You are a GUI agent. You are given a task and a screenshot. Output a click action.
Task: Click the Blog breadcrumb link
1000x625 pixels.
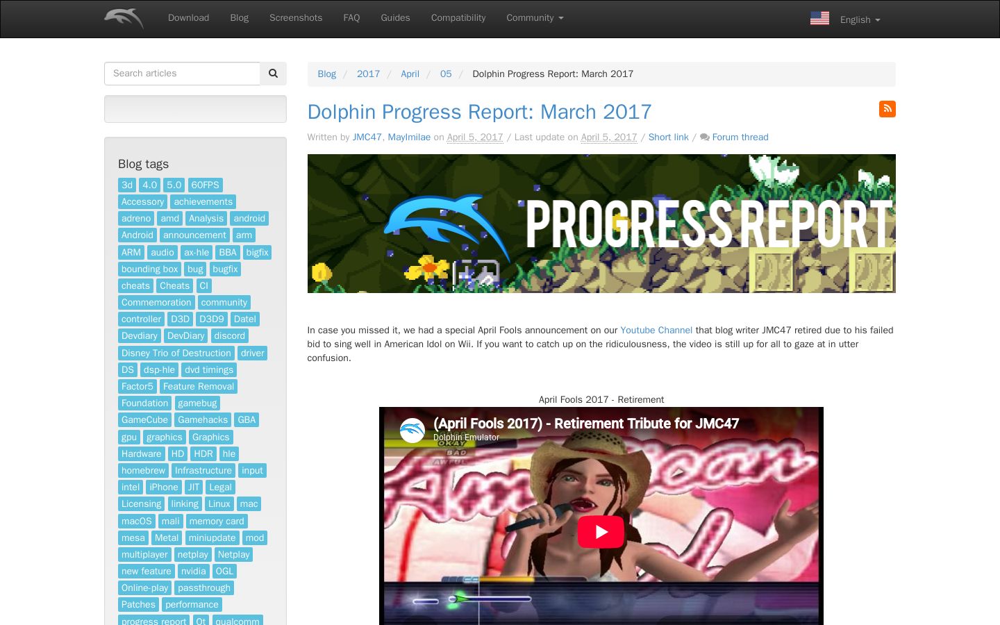tap(326, 74)
